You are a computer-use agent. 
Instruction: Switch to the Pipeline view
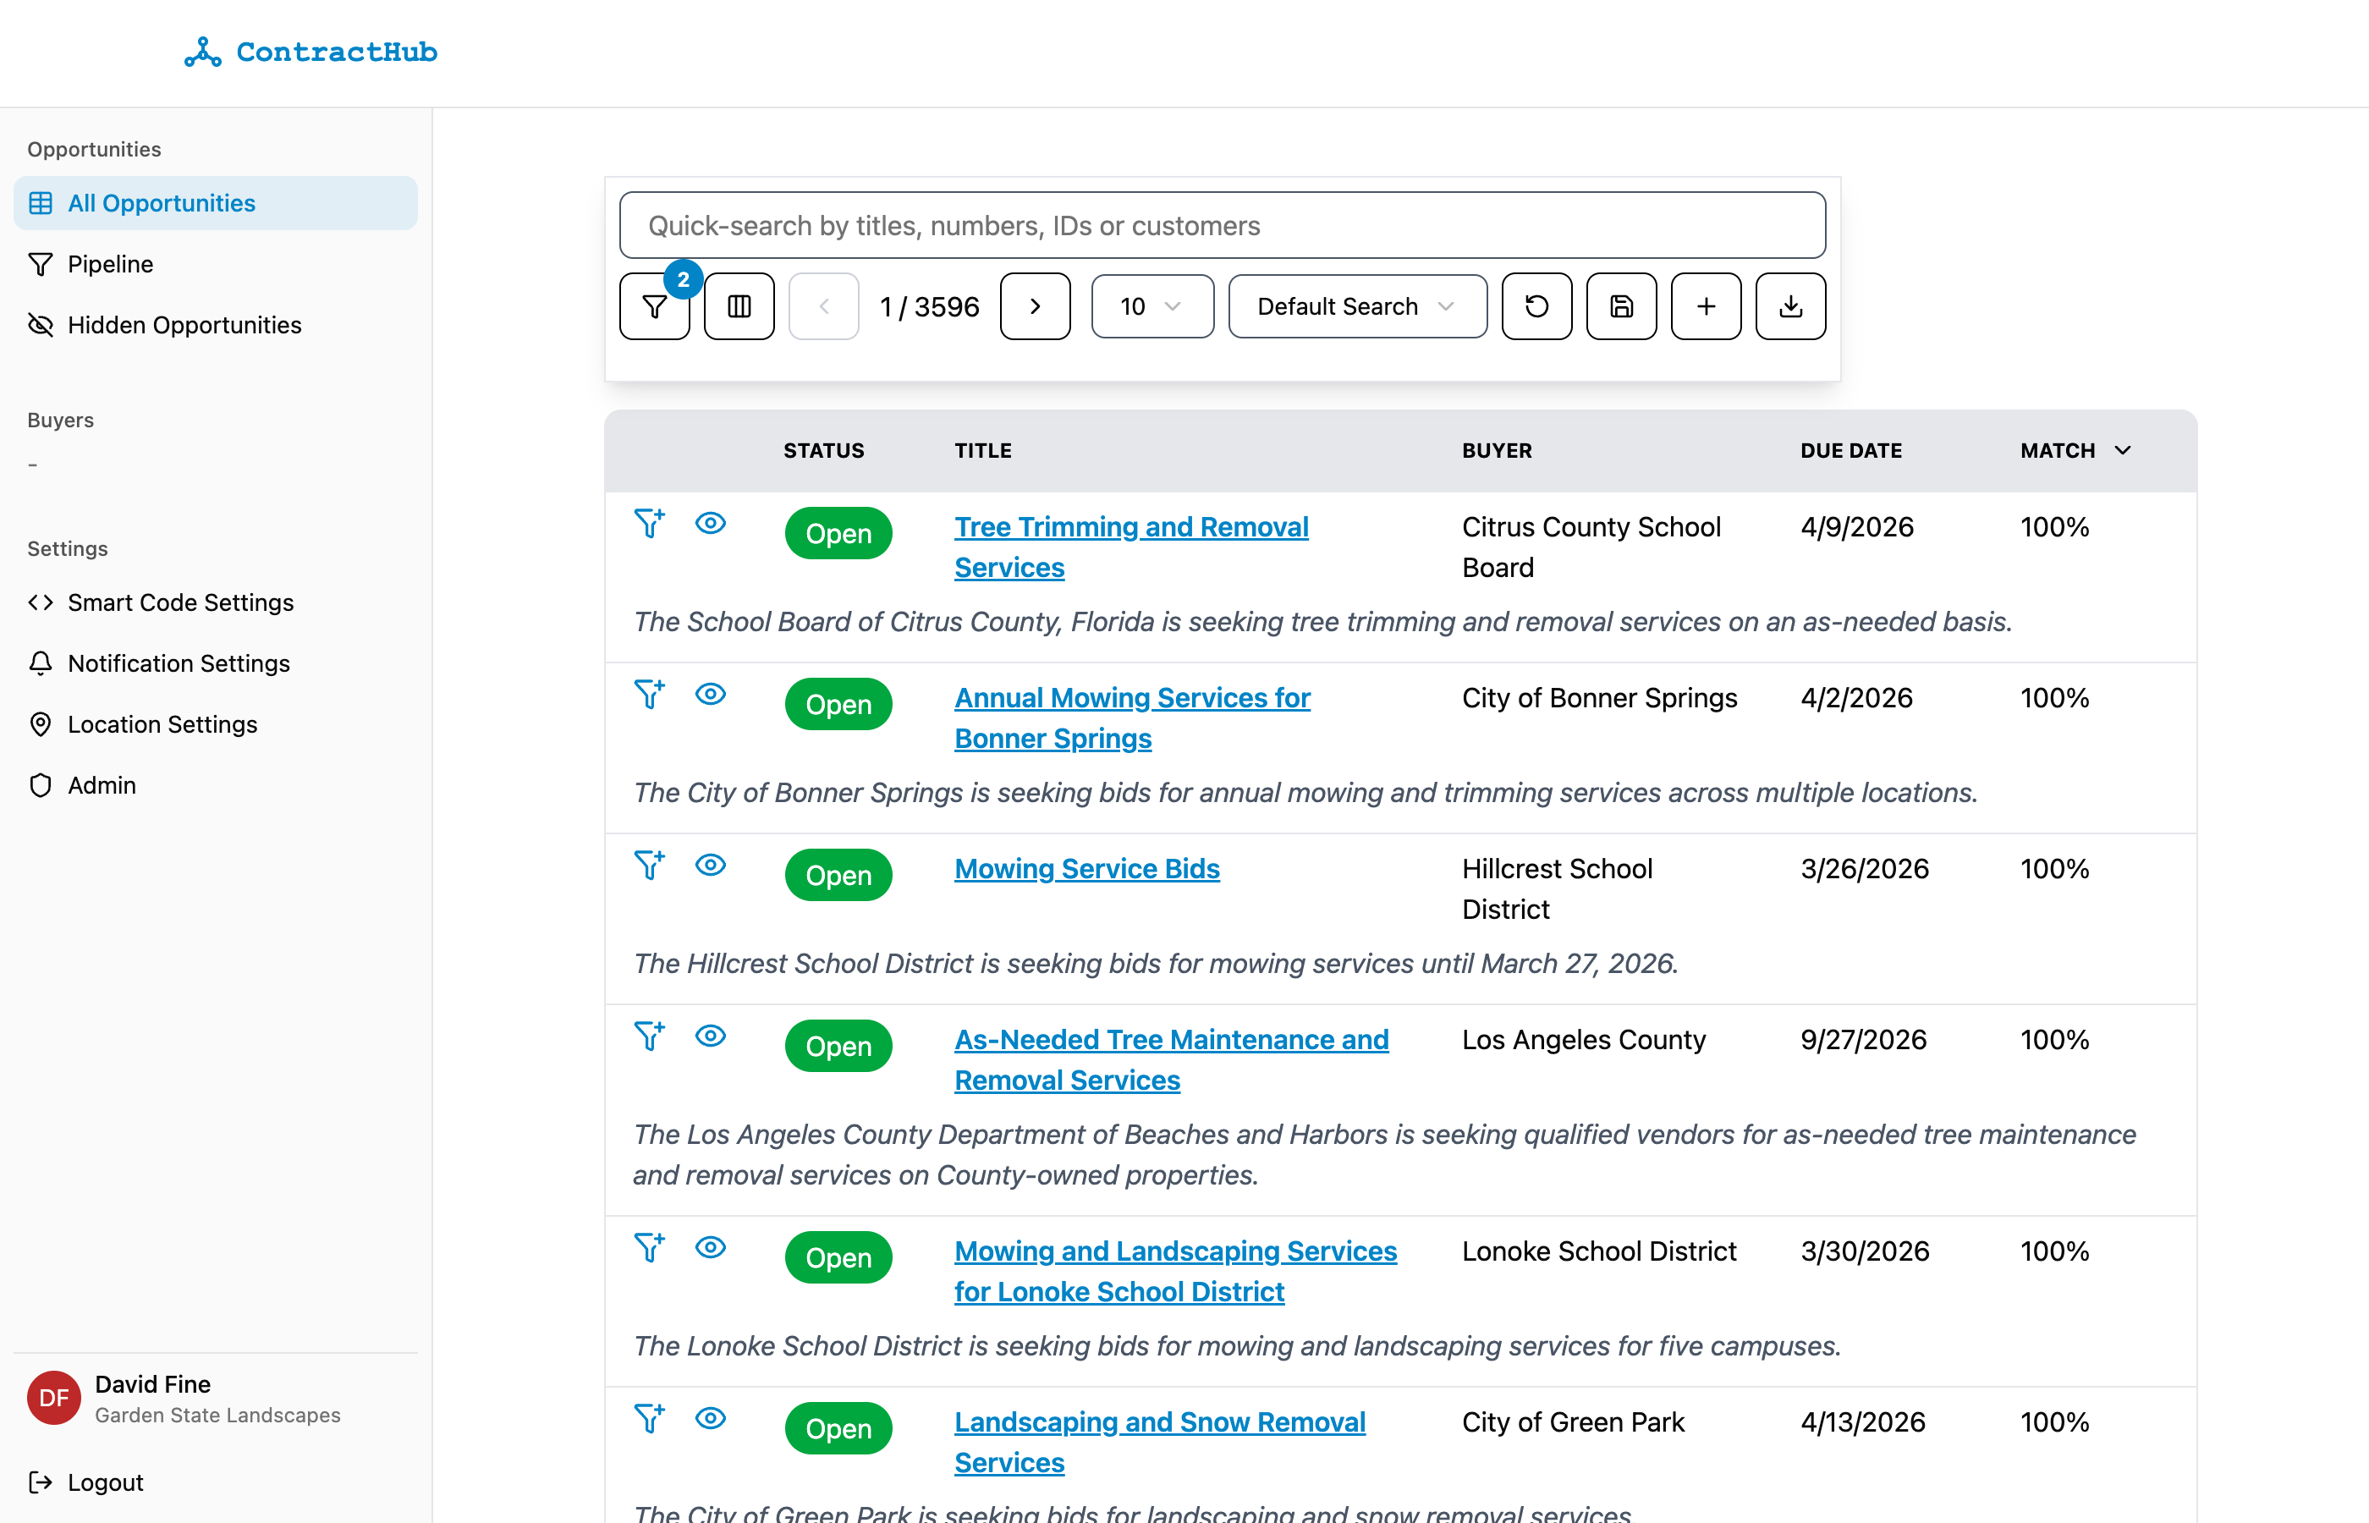(x=110, y=263)
